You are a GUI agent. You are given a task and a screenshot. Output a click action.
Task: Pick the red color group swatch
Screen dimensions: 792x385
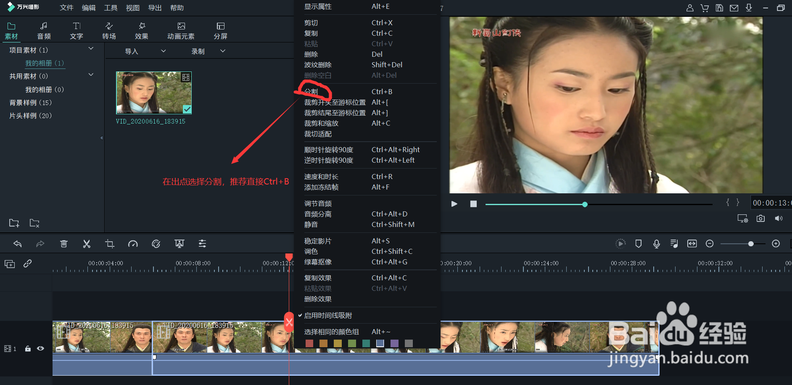click(x=309, y=343)
